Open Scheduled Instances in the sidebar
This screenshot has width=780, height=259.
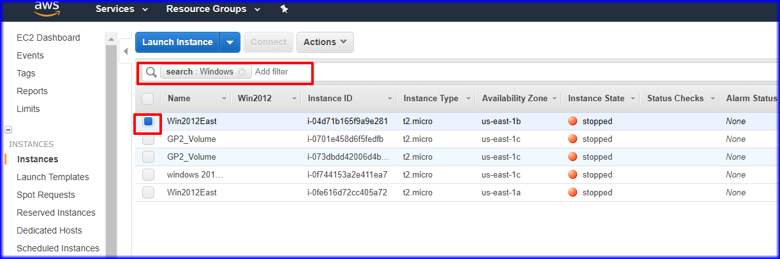pos(58,248)
